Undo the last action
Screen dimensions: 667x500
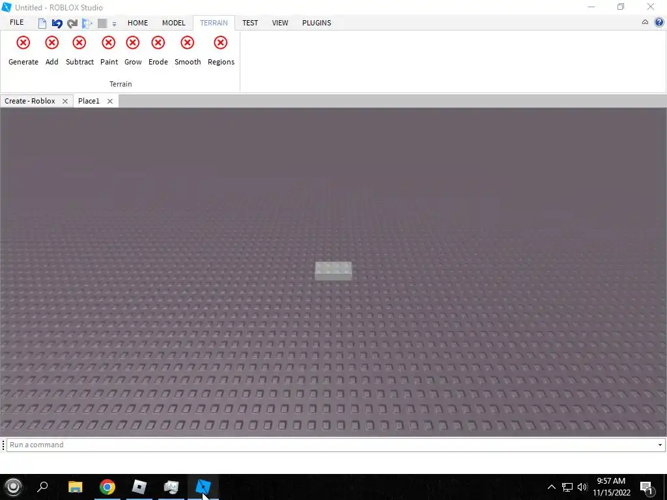(x=57, y=23)
